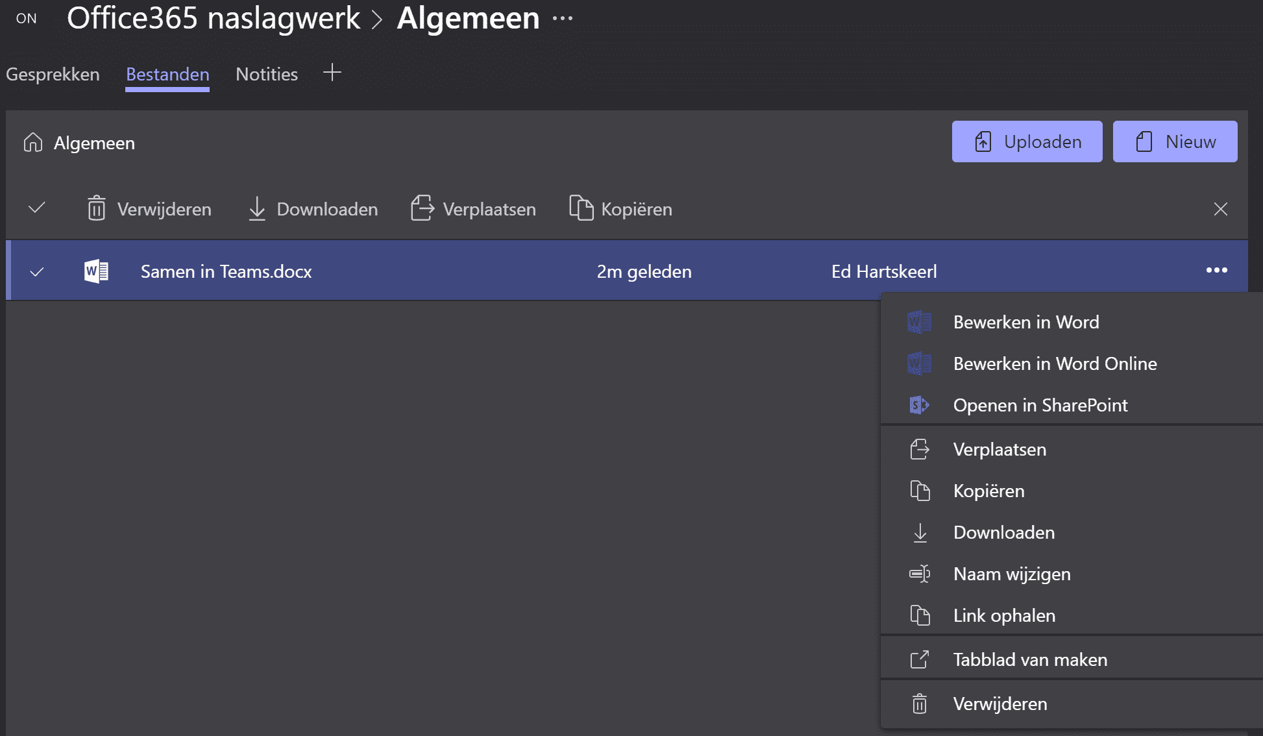1263x736 pixels.
Task: Select Link ophalen in the context menu
Action: [1072, 615]
